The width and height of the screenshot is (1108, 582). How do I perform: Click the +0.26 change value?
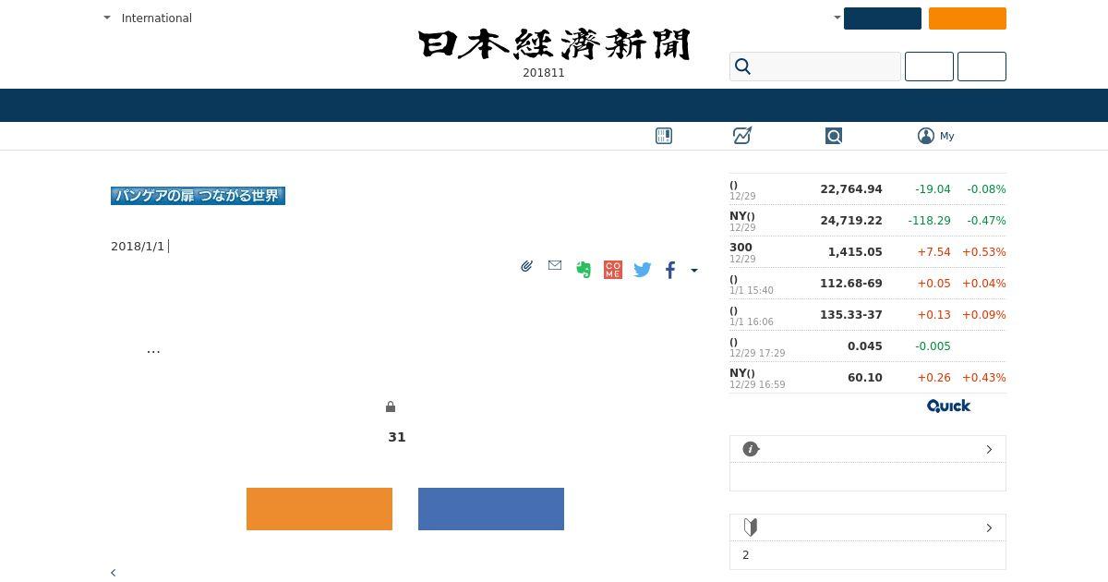tap(934, 378)
